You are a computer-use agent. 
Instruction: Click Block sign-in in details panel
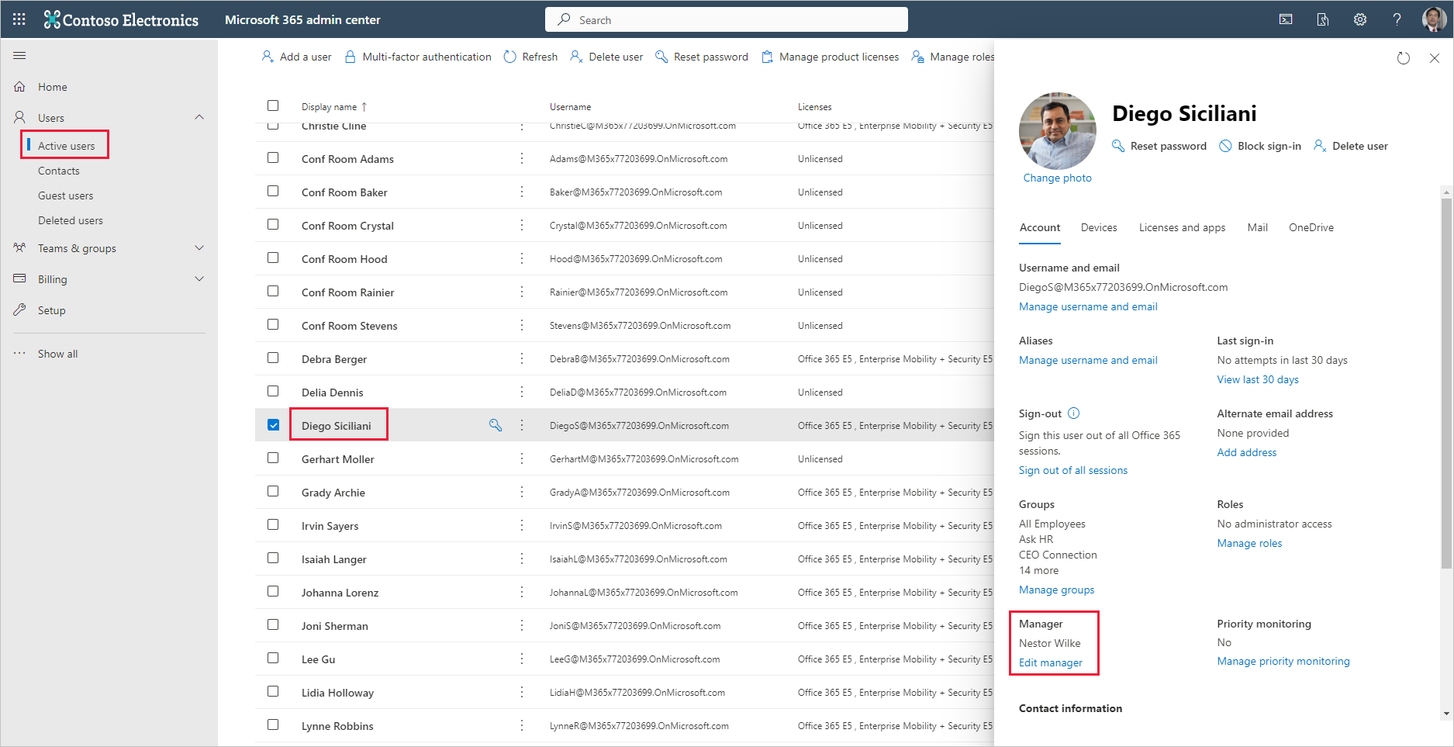1260,146
